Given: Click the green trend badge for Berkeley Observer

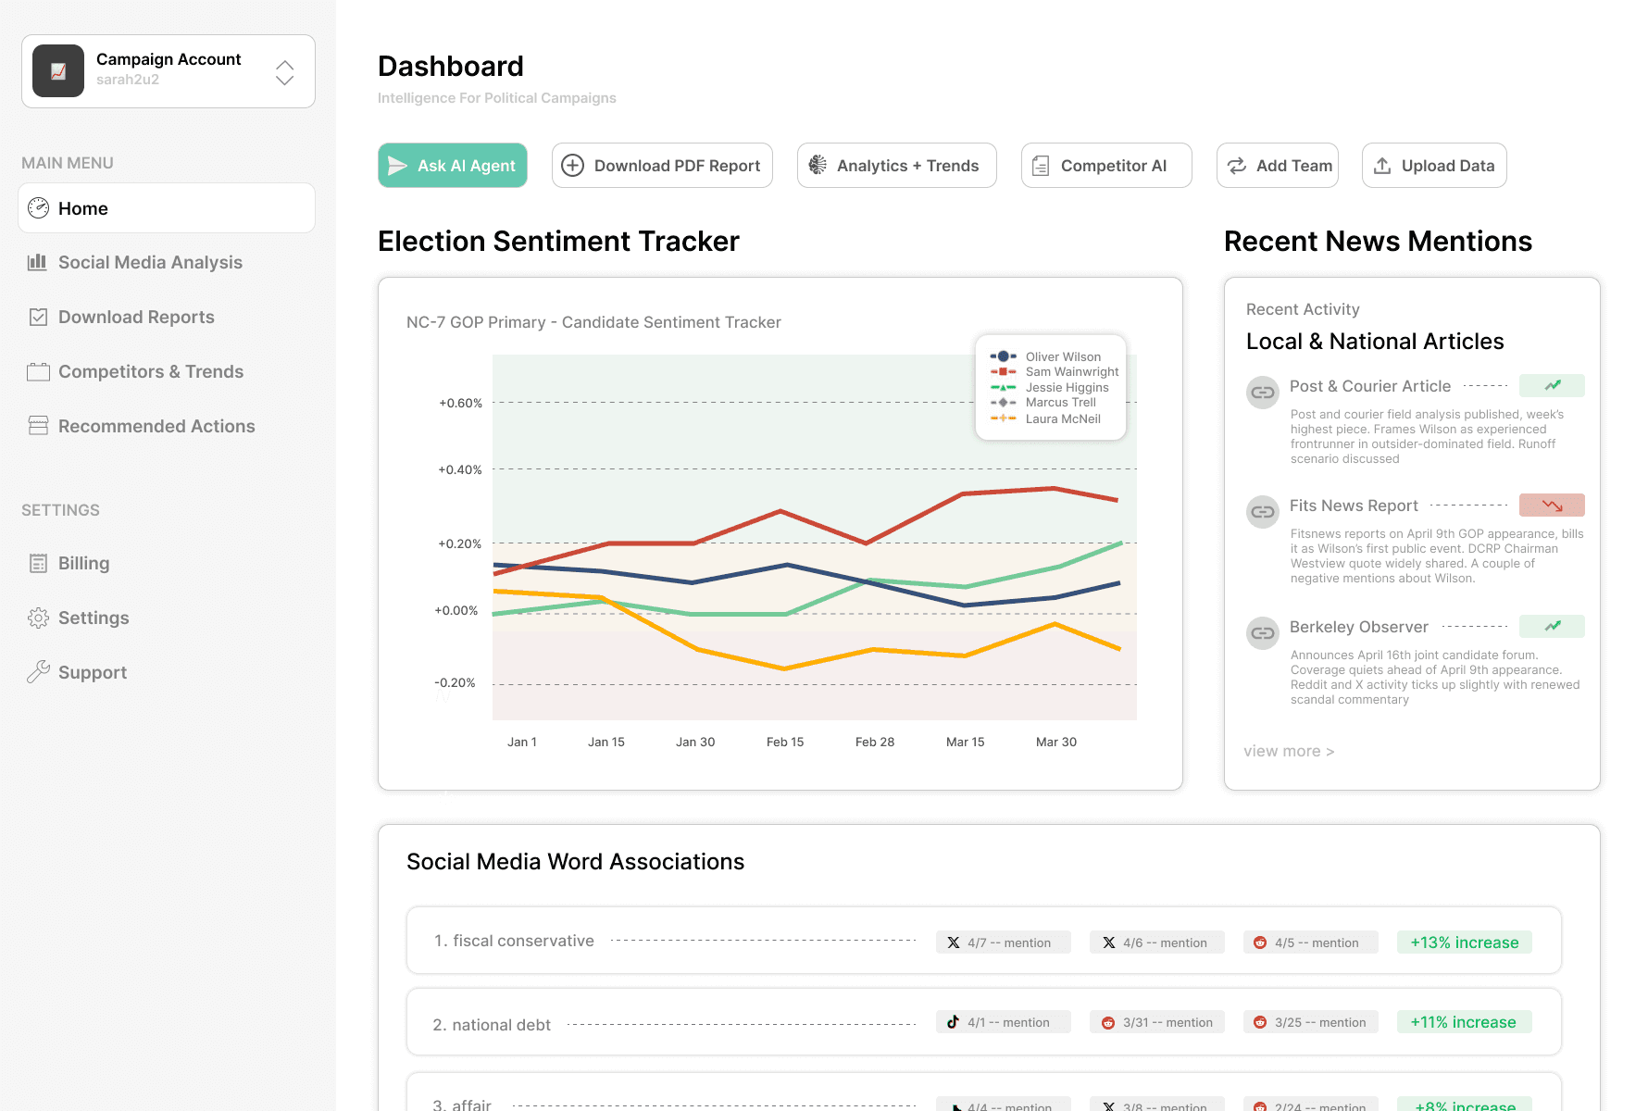Looking at the screenshot, I should [x=1552, y=626].
